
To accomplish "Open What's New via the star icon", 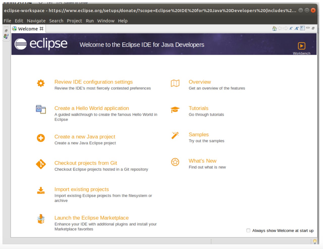I will pyautogui.click(x=175, y=162).
